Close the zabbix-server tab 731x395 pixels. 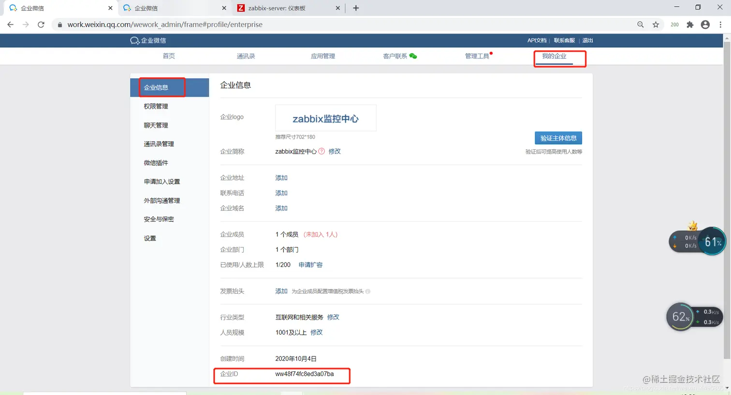point(337,8)
